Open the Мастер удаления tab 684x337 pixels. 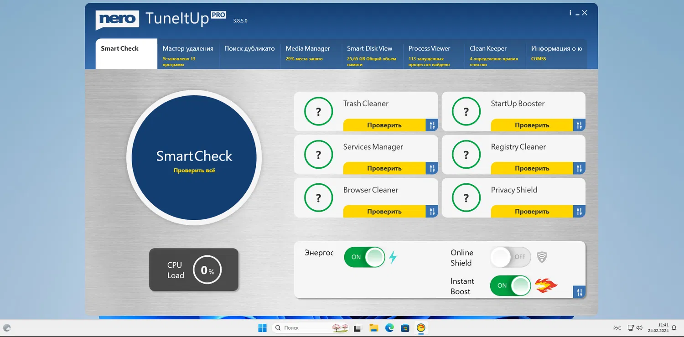[188, 54]
